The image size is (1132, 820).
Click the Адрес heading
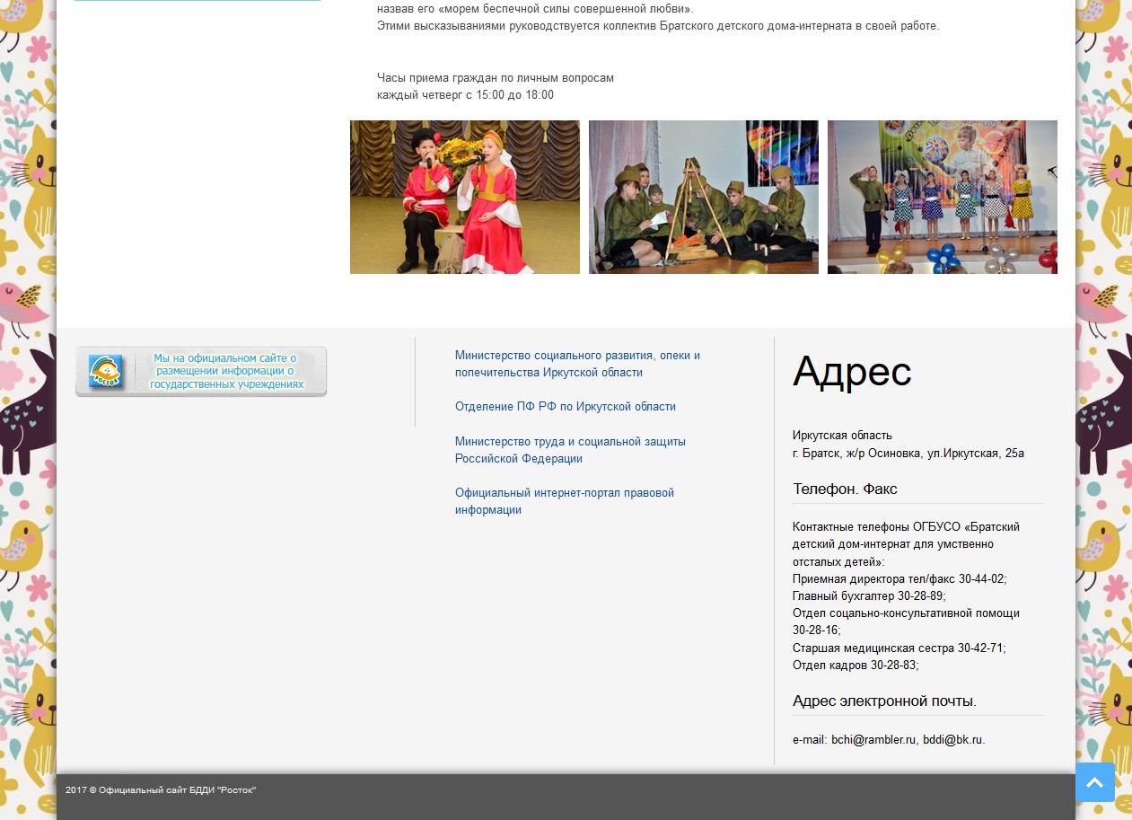click(x=852, y=371)
